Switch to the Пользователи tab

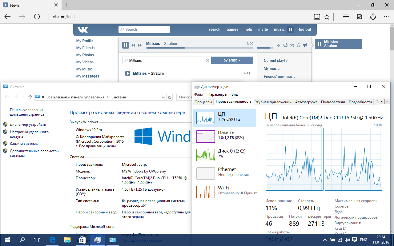(333, 102)
